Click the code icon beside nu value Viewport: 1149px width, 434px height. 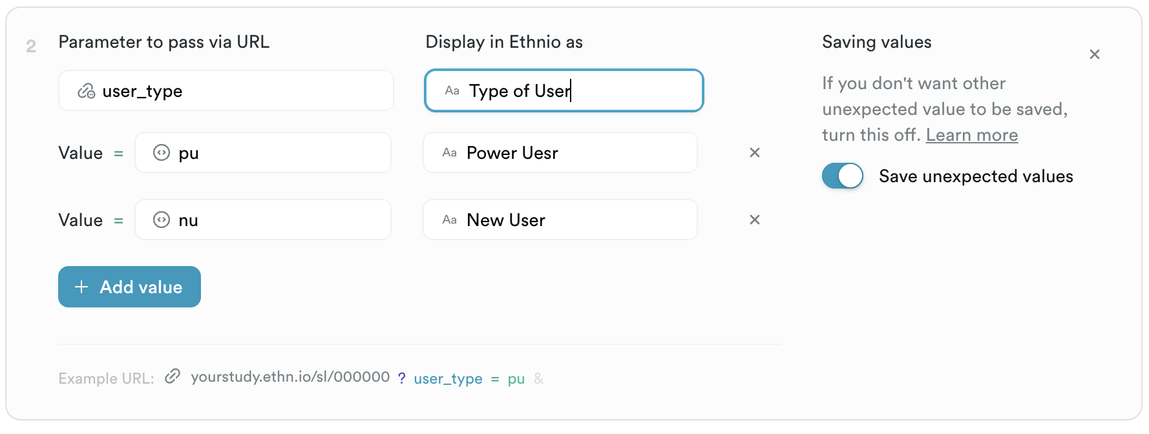coord(162,220)
